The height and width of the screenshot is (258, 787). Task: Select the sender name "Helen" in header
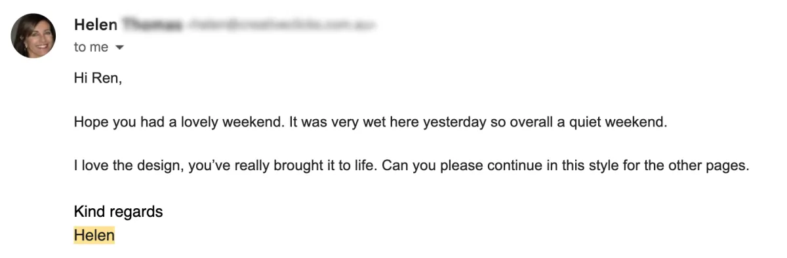pos(96,25)
